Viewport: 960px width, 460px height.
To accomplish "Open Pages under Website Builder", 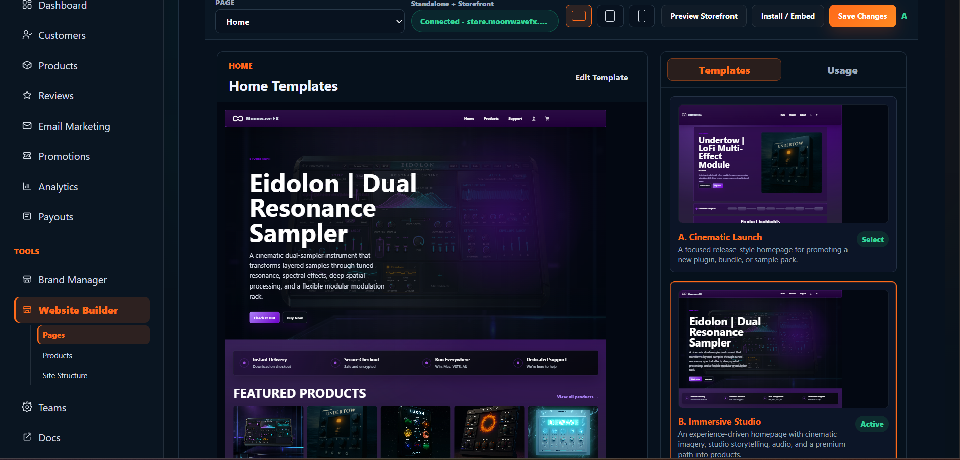I will pyautogui.click(x=93, y=335).
